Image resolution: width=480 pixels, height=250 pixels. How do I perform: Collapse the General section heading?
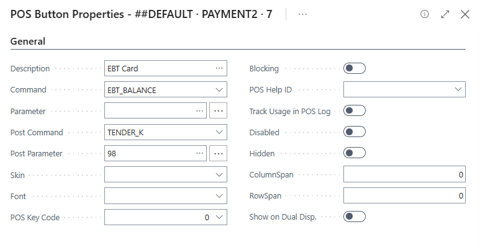pos(28,42)
